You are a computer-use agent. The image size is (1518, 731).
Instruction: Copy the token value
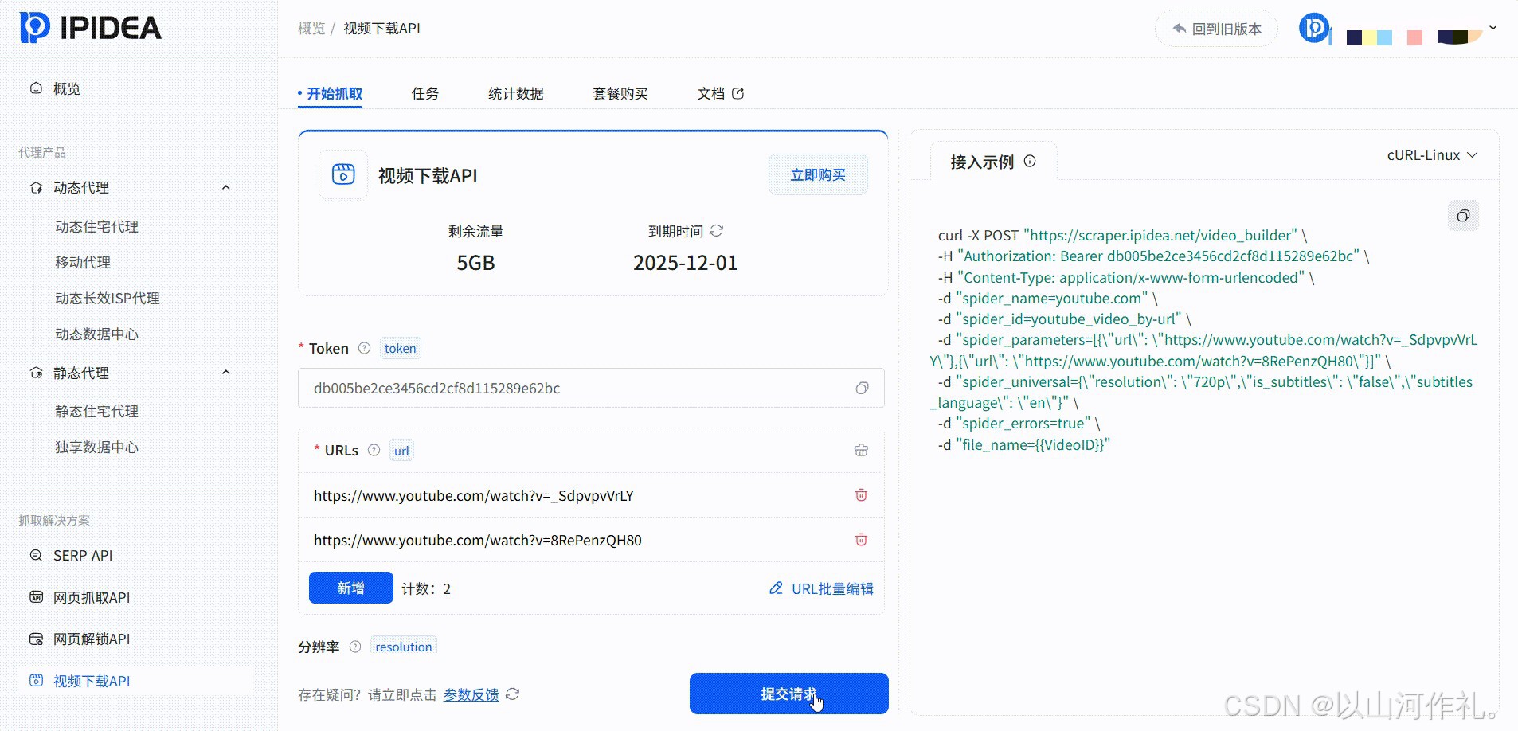862,388
